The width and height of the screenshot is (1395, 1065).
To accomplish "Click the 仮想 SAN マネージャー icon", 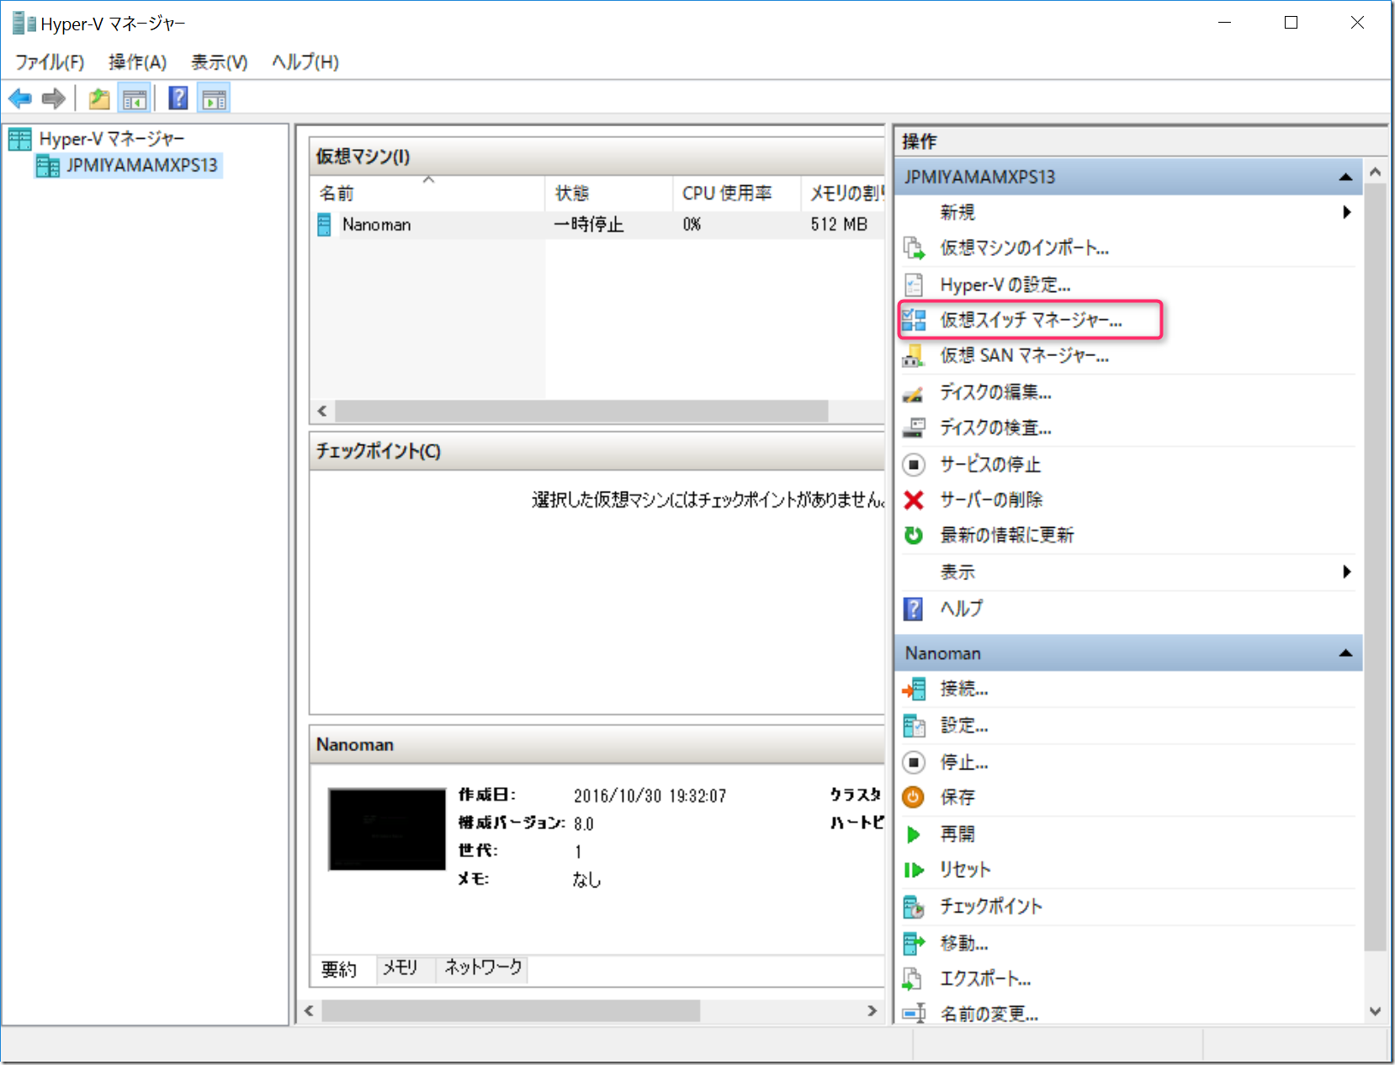I will pos(914,356).
